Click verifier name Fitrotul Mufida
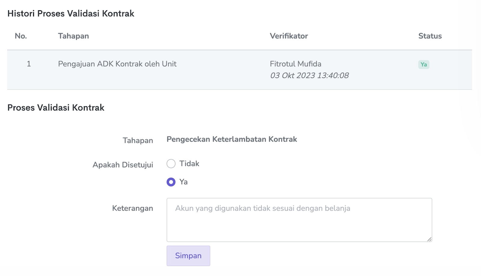Image resolution: width=481 pixels, height=276 pixels. pyautogui.click(x=296, y=64)
